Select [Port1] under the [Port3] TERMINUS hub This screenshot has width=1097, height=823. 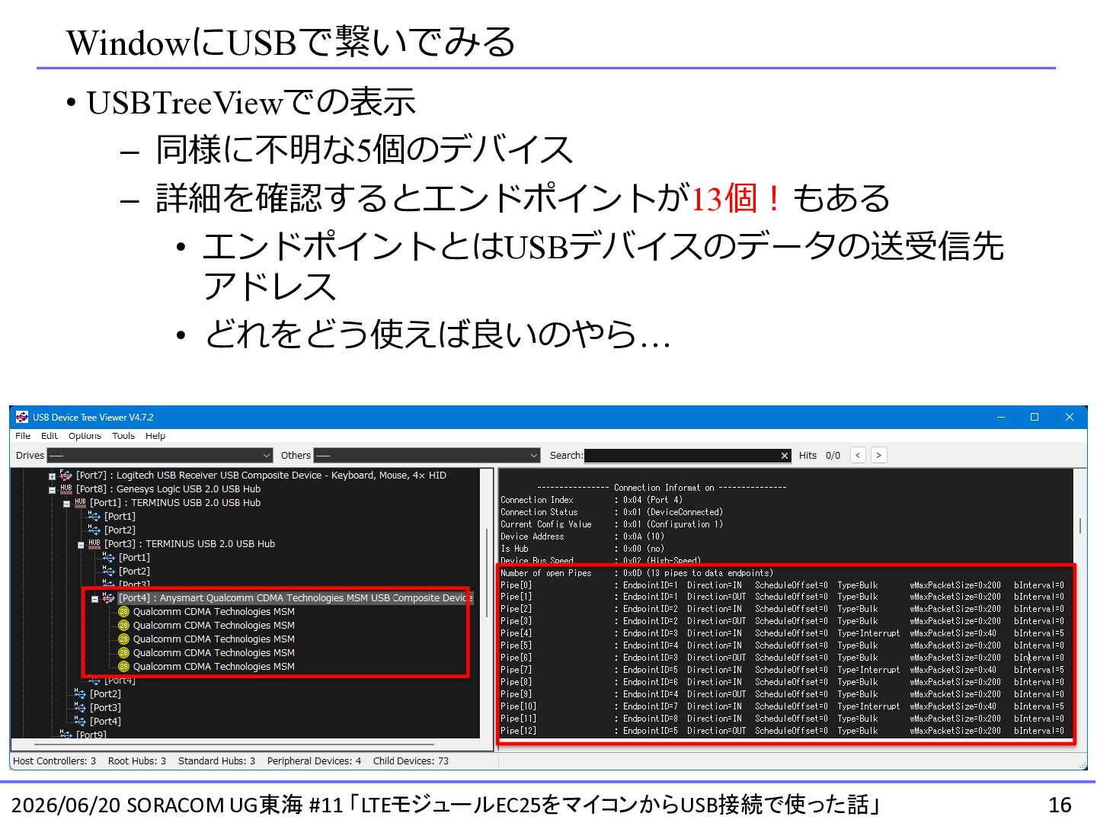(134, 558)
